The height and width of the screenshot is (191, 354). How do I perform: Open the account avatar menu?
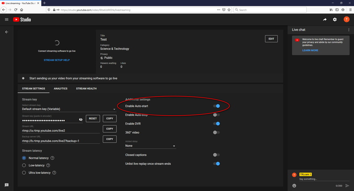tap(346, 20)
